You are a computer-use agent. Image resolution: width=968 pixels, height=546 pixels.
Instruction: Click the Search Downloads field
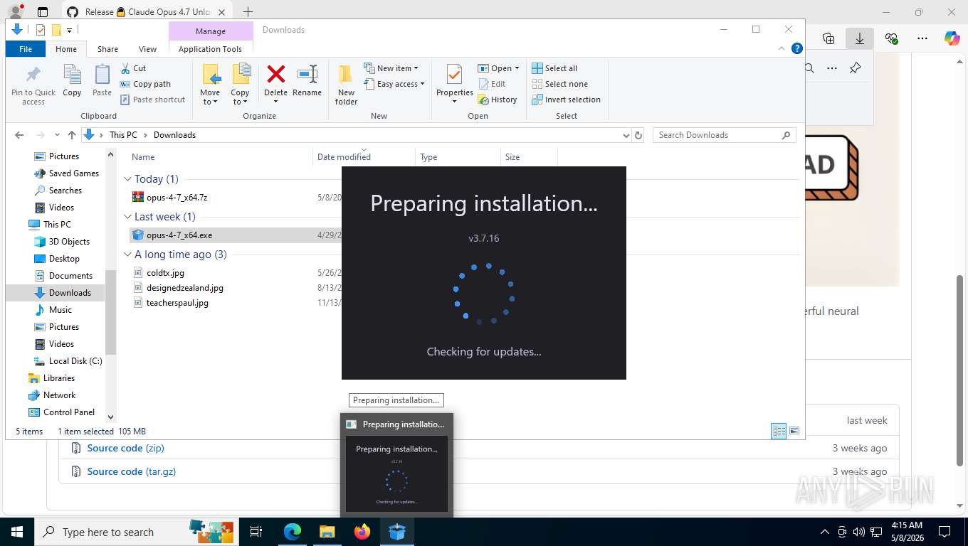point(724,135)
